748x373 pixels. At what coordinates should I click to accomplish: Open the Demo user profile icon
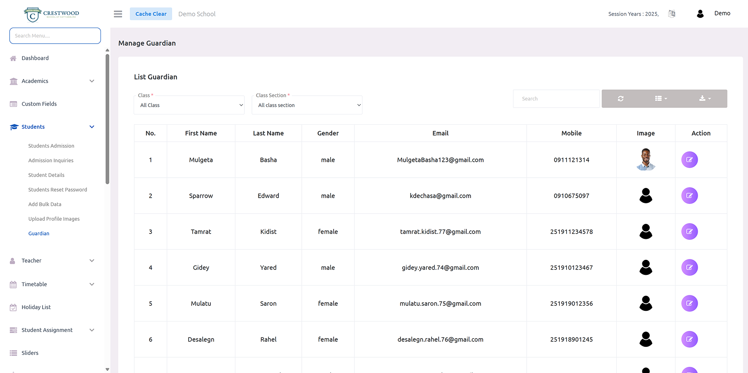(700, 14)
